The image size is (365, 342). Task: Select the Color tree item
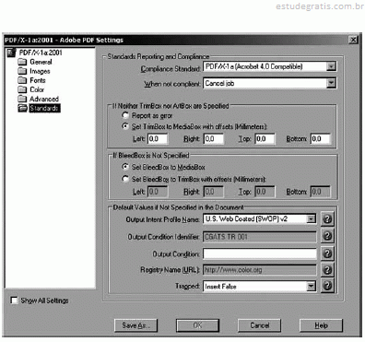click(37, 89)
